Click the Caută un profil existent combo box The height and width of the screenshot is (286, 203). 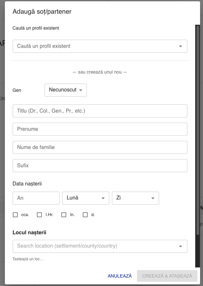94,46
